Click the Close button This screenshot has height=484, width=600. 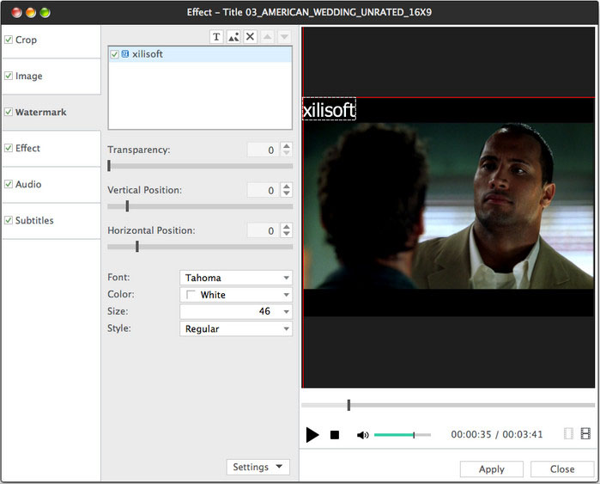pyautogui.click(x=562, y=469)
